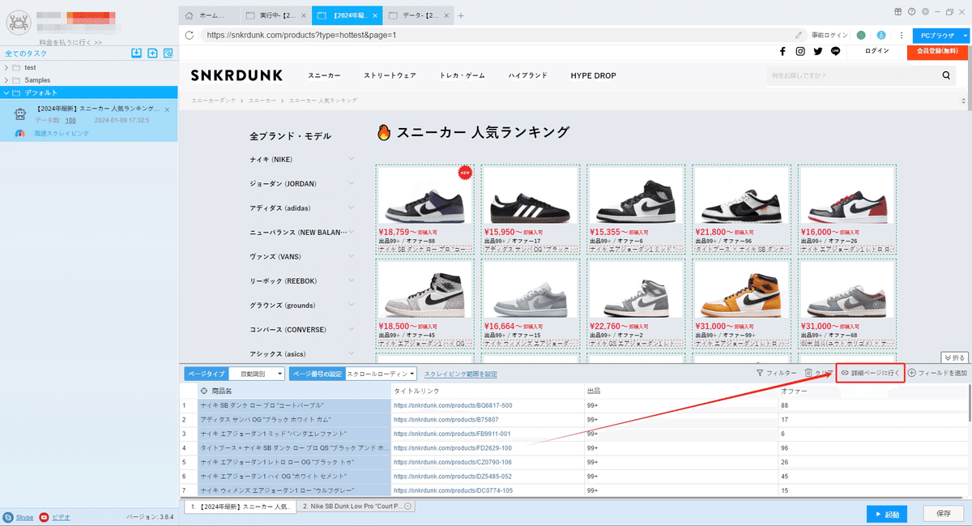Open settings with the gear icon

coord(924,11)
